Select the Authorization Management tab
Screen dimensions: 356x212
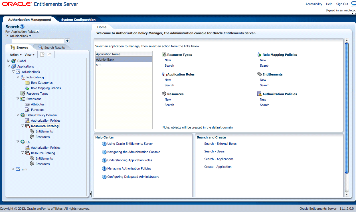pyautogui.click(x=30, y=20)
